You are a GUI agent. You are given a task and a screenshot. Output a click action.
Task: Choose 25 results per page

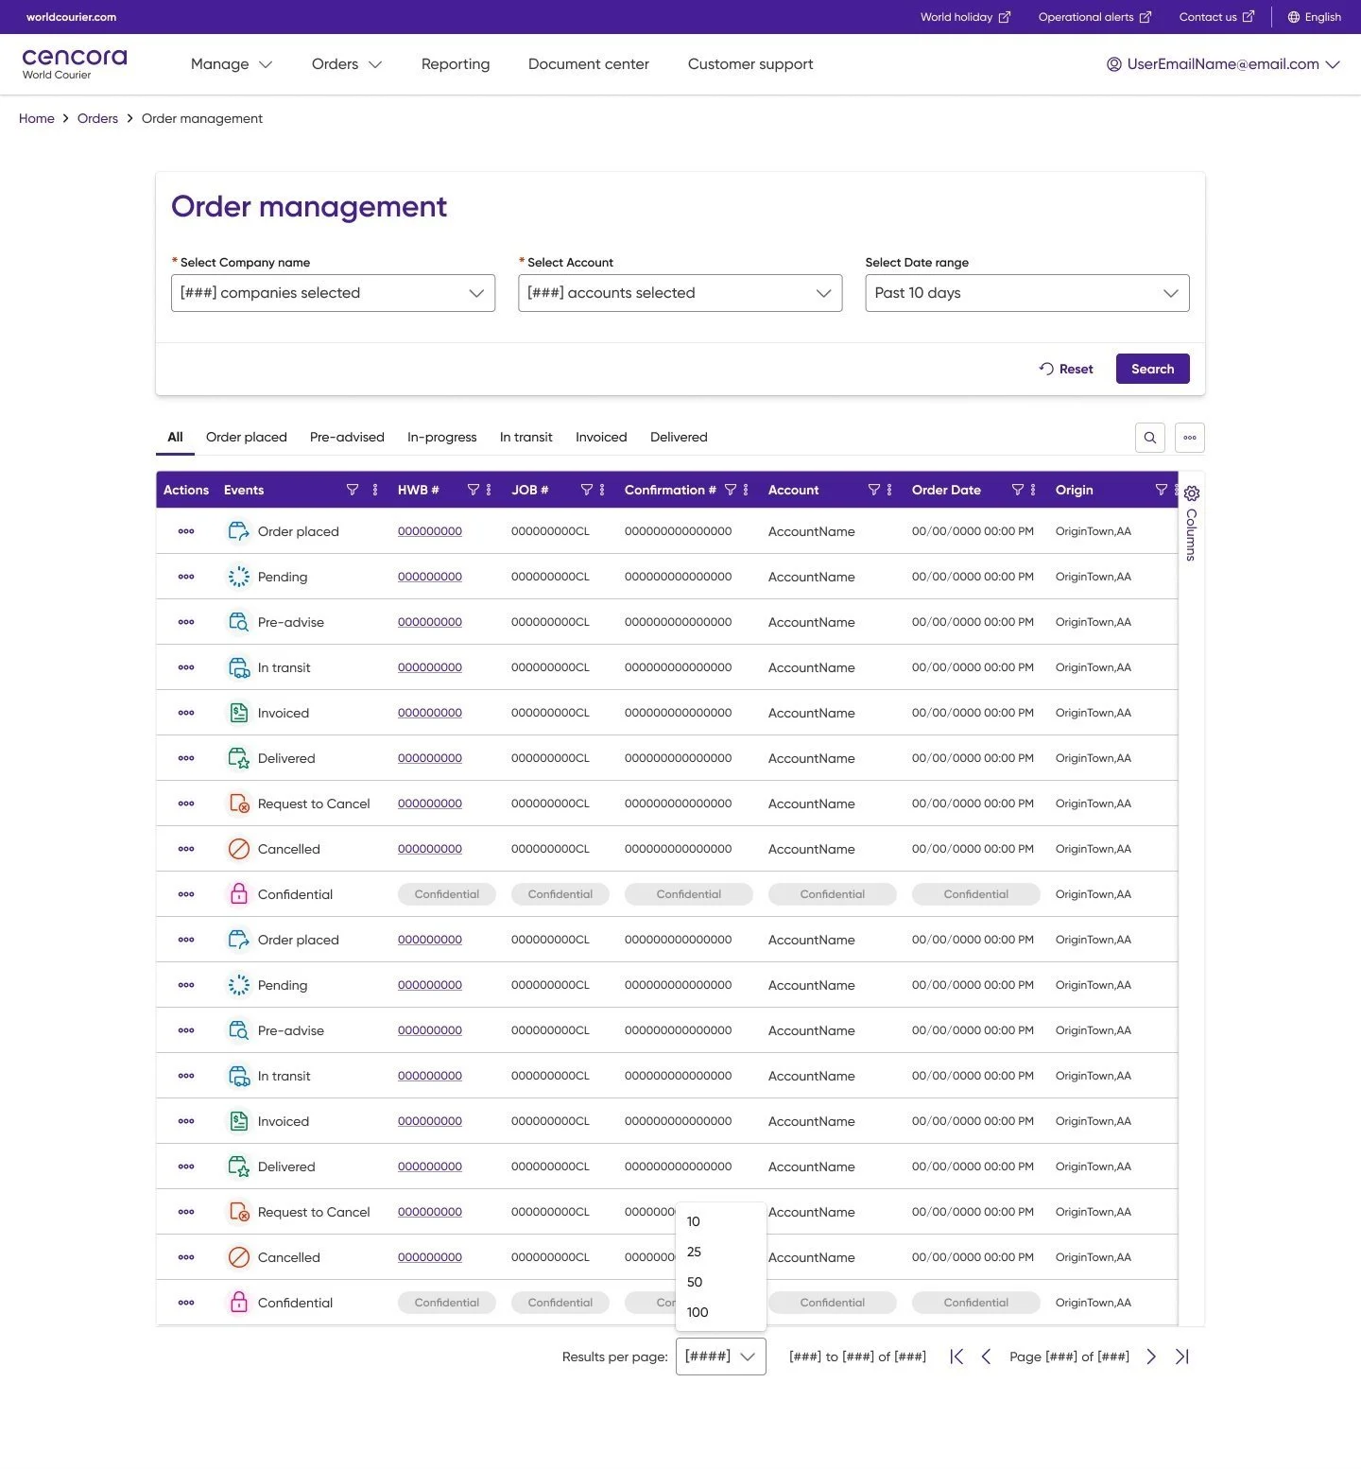pyautogui.click(x=720, y=1252)
